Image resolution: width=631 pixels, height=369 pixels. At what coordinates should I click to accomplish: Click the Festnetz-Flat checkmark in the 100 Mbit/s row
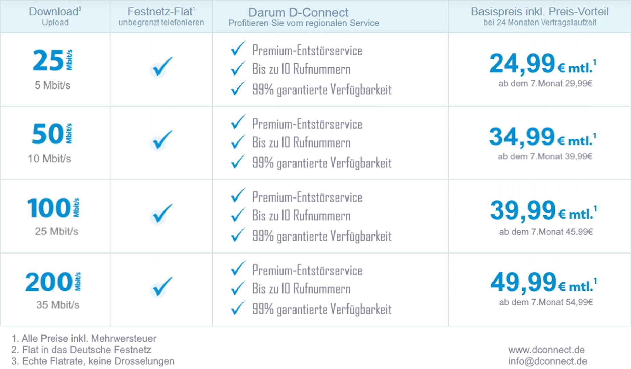click(161, 214)
